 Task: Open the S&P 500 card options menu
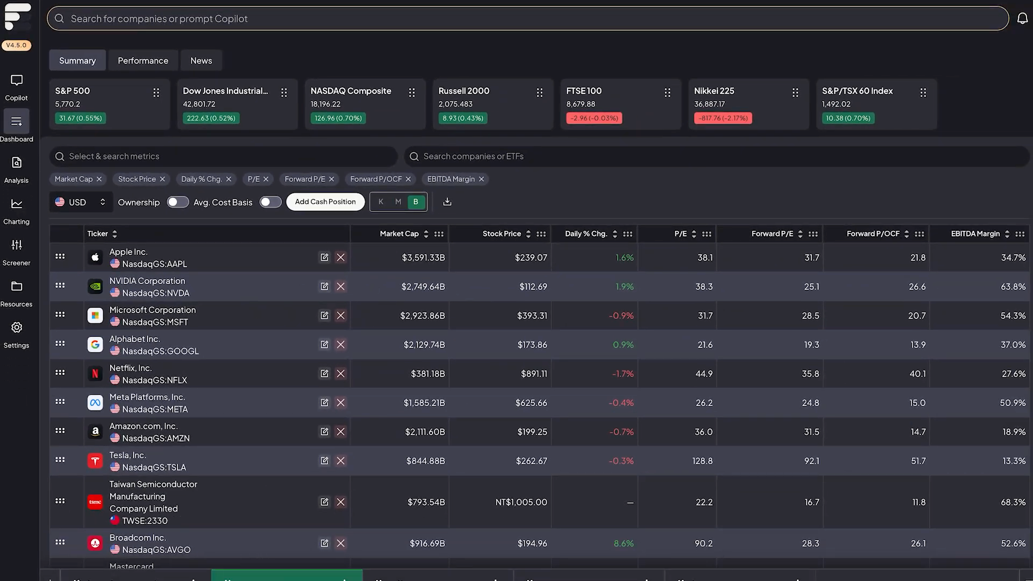point(156,93)
